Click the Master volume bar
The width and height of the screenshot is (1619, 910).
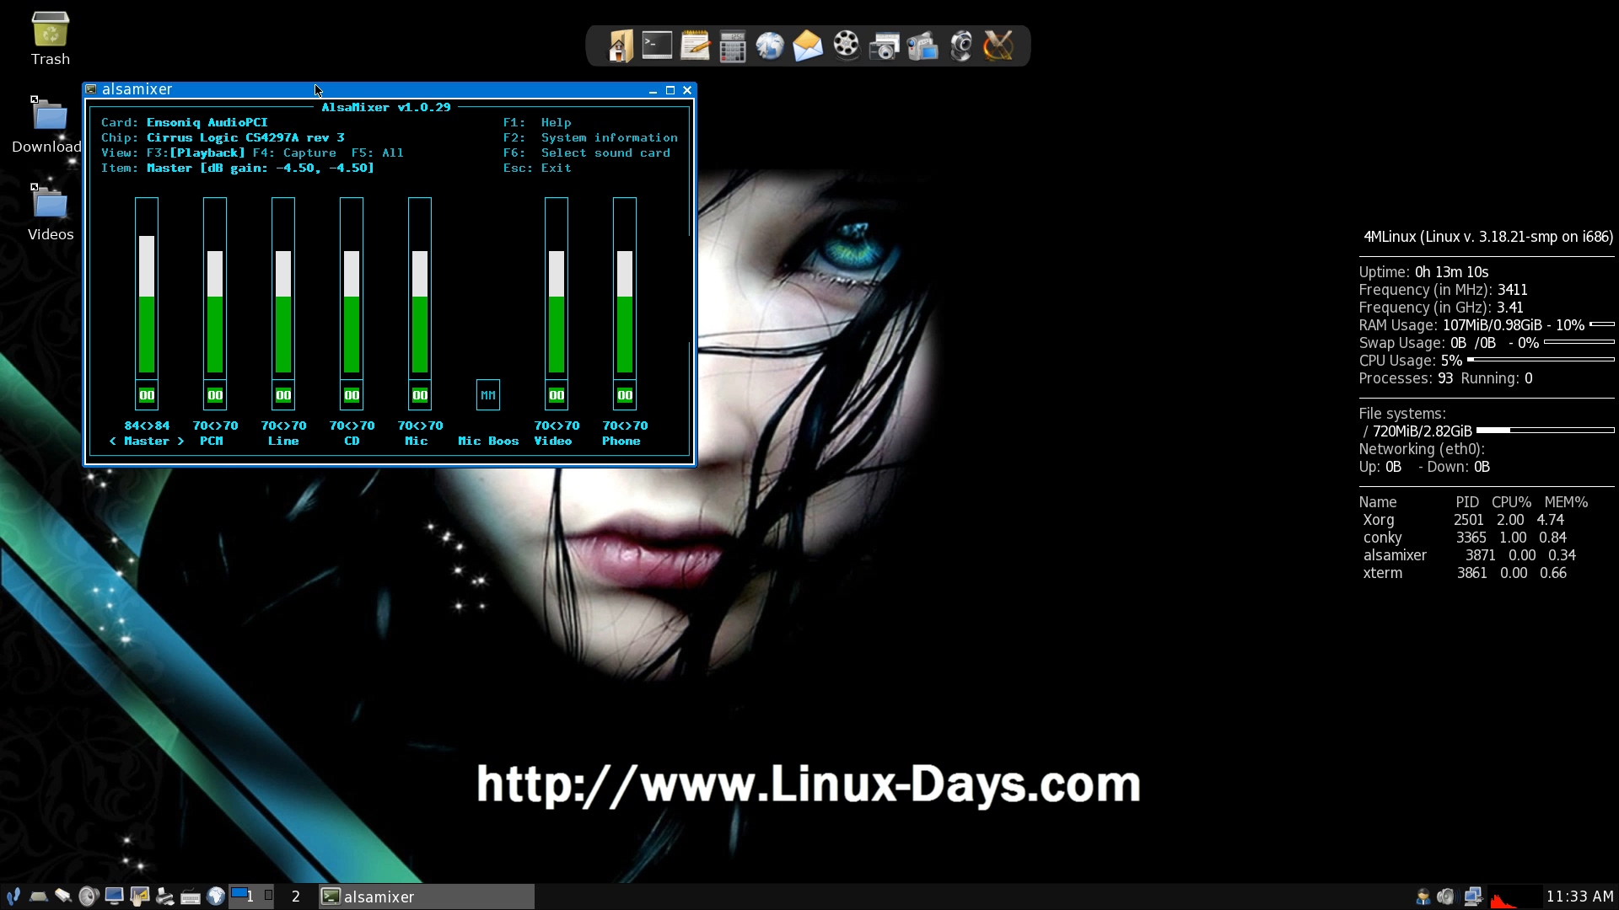coord(147,287)
